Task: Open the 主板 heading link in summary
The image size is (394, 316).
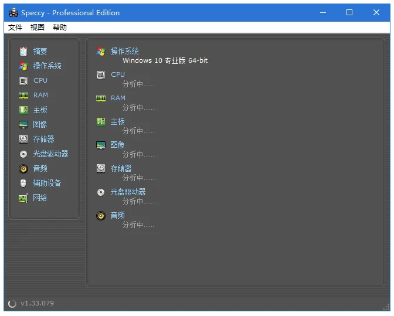Action: (x=118, y=121)
